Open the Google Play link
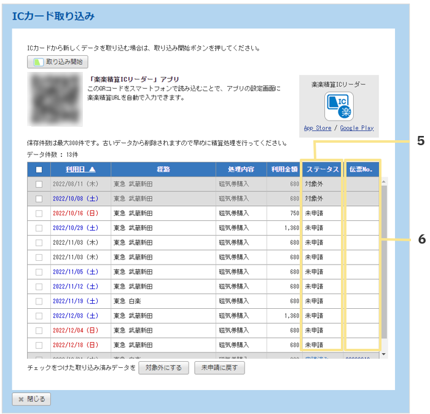This screenshot has height=414, width=430. (356, 128)
